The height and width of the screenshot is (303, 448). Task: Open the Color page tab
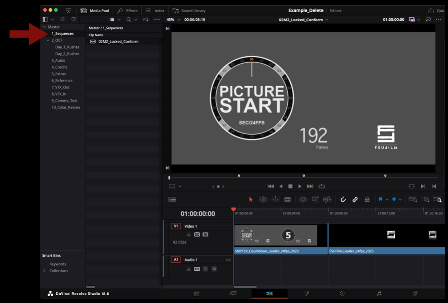342,293
